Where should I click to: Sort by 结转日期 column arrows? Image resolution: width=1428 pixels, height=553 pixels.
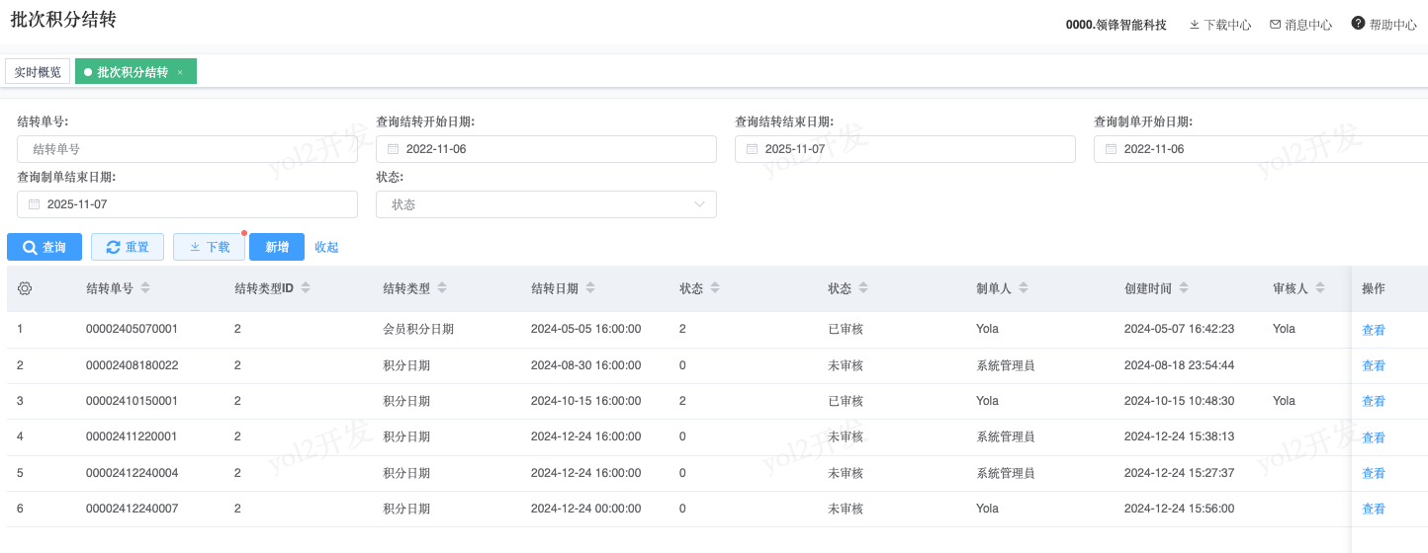click(590, 288)
